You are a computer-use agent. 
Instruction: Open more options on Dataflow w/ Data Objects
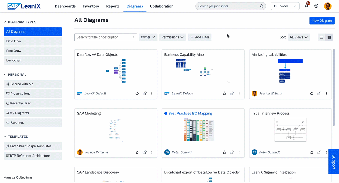point(152,93)
